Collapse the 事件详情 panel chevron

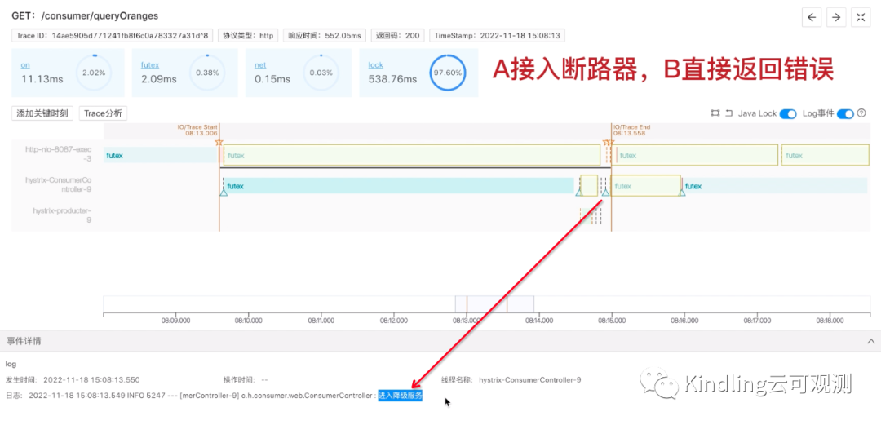click(x=871, y=341)
